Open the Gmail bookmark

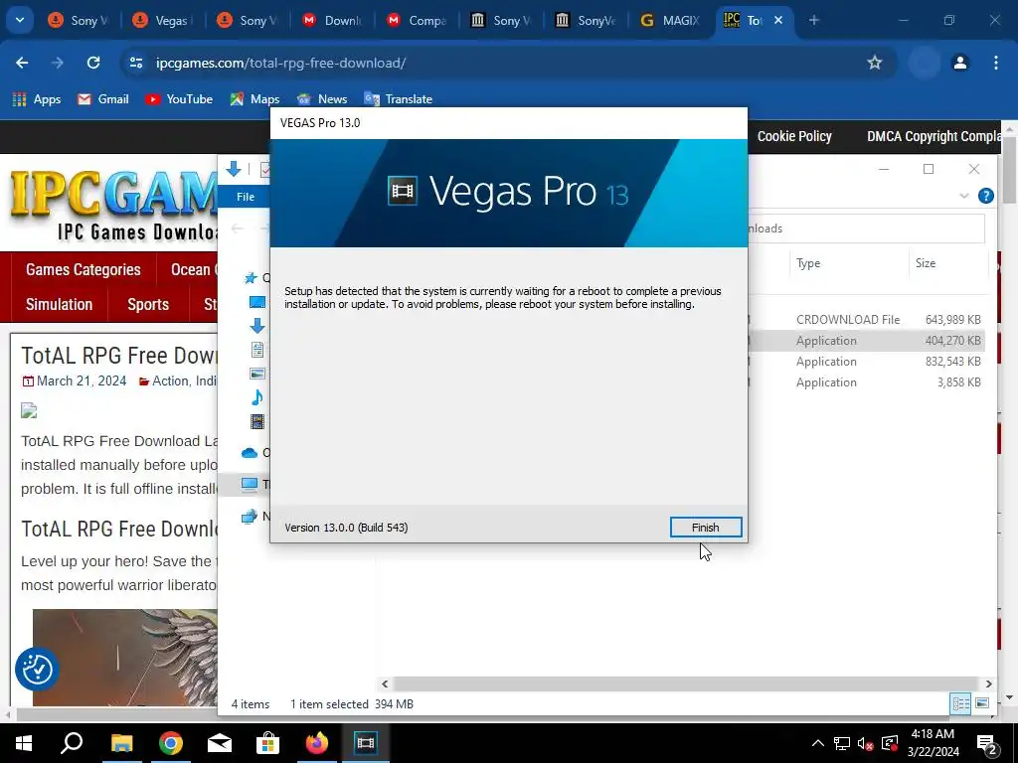(103, 99)
